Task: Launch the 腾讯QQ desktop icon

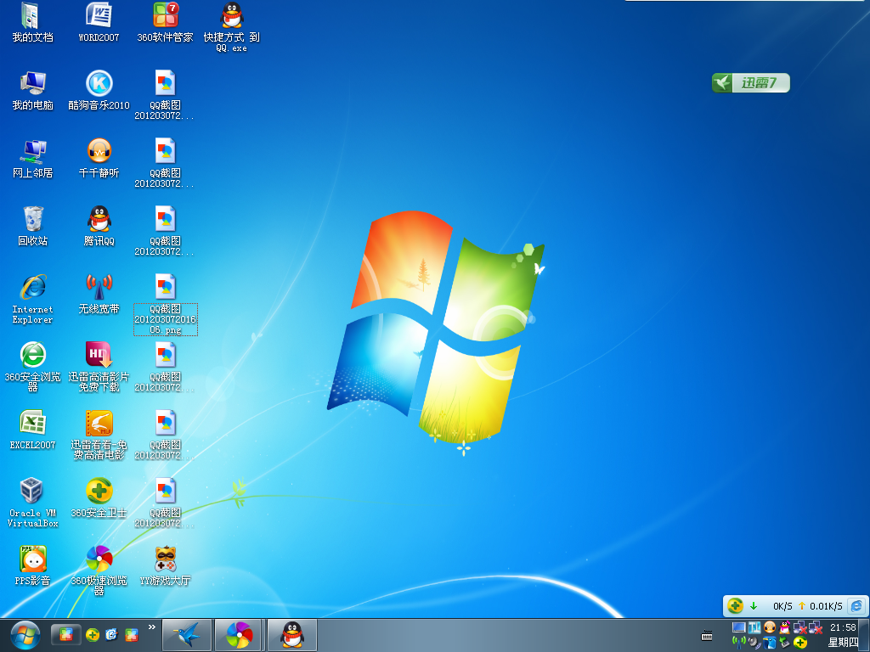Action: (99, 226)
